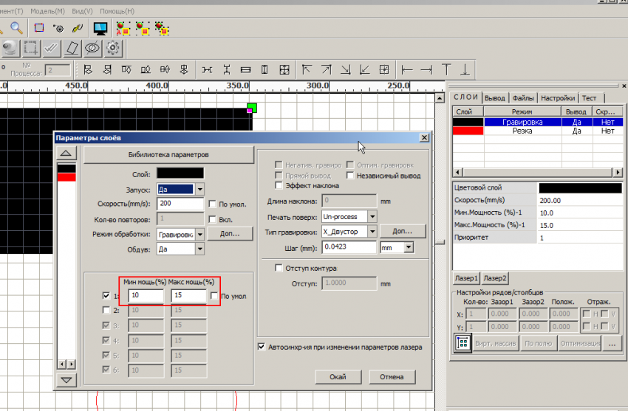The height and width of the screenshot is (411, 628).
Task: Click the align to top edge icon
Action: [446, 70]
